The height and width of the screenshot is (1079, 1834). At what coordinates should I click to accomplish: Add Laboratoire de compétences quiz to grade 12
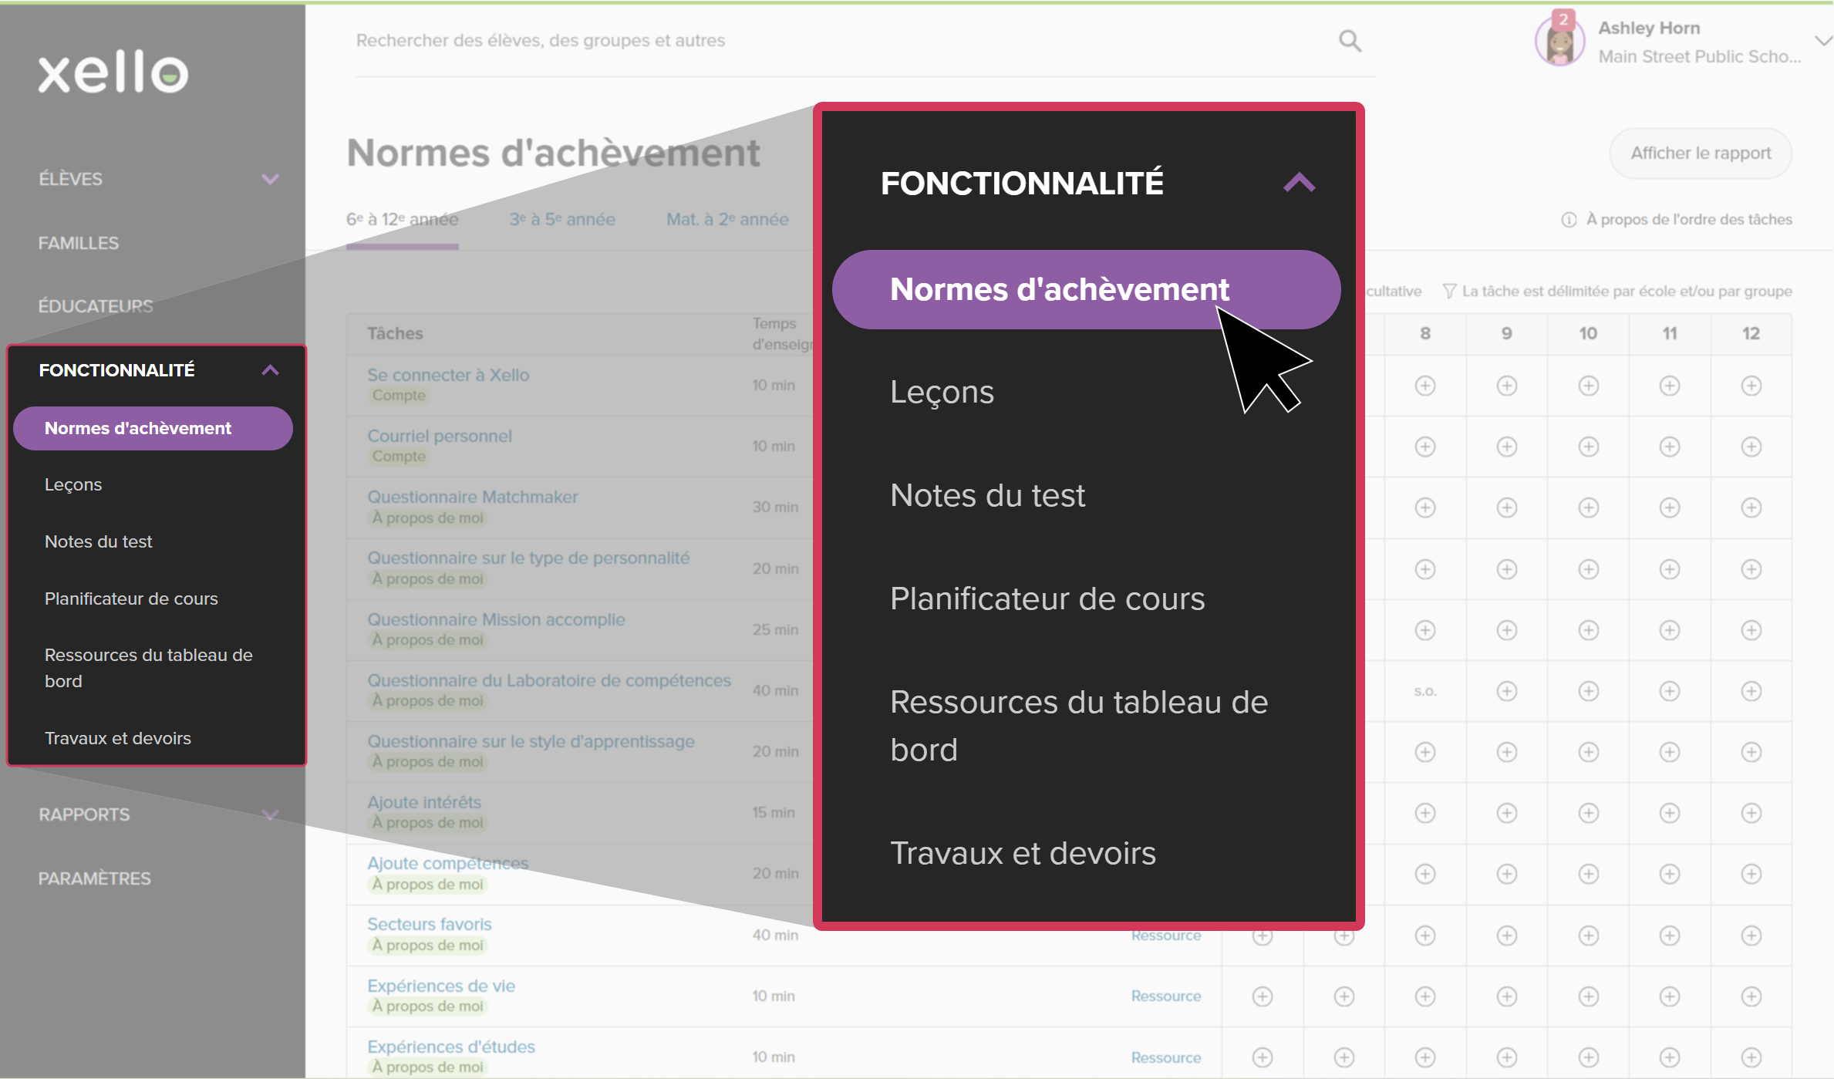[1751, 691]
